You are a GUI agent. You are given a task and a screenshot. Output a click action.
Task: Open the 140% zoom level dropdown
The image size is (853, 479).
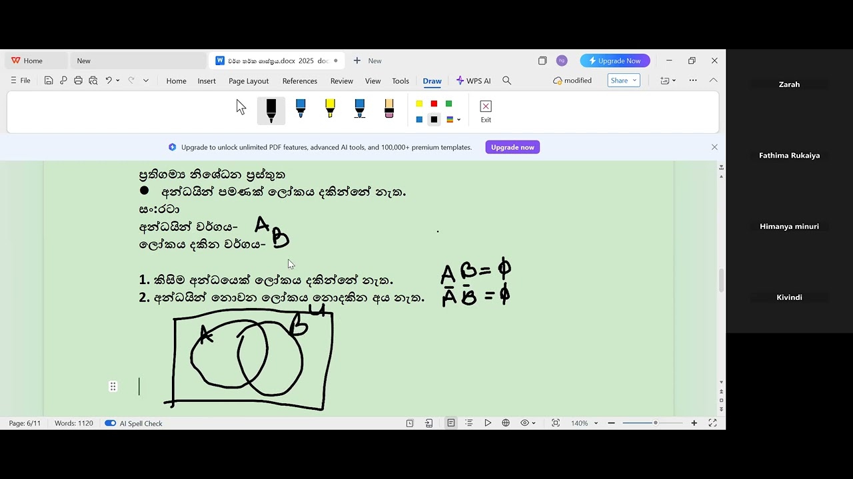pyautogui.click(x=584, y=423)
